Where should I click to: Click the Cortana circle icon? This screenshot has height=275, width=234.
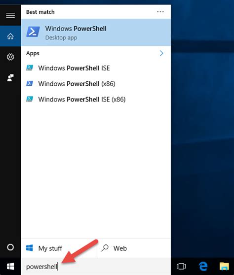click(10, 247)
